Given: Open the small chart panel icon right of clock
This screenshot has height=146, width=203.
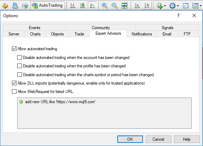Looking at the screenshot, I should [185, 6].
